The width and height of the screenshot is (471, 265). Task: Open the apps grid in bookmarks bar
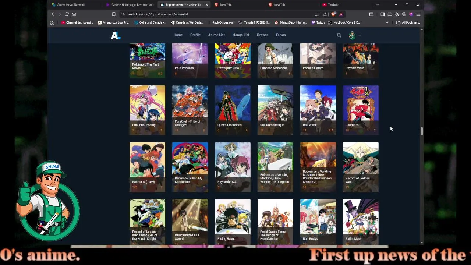click(x=52, y=22)
